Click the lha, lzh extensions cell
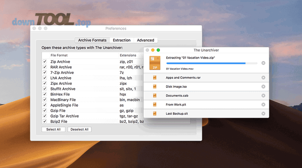302x168 pixels. (126, 78)
